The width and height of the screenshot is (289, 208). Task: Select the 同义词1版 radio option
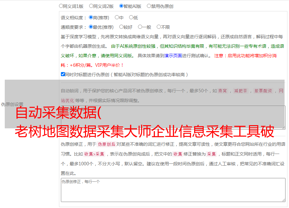pos(61,6)
